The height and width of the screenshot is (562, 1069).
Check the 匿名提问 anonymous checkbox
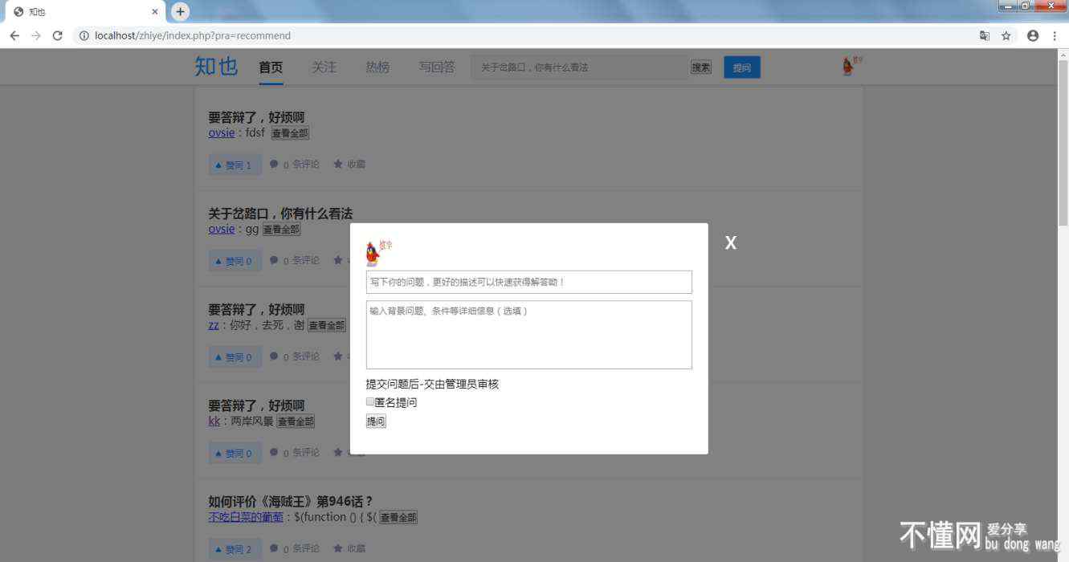(370, 402)
